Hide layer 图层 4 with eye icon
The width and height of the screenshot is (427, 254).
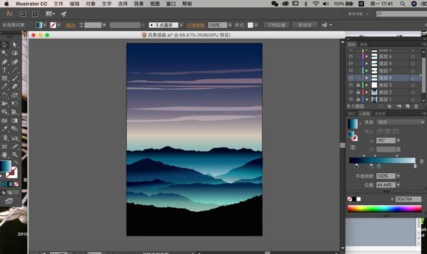coord(350,63)
